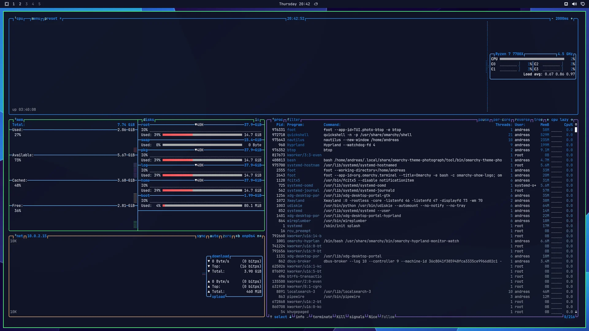Open the preset selector in cpu box

pos(51,19)
